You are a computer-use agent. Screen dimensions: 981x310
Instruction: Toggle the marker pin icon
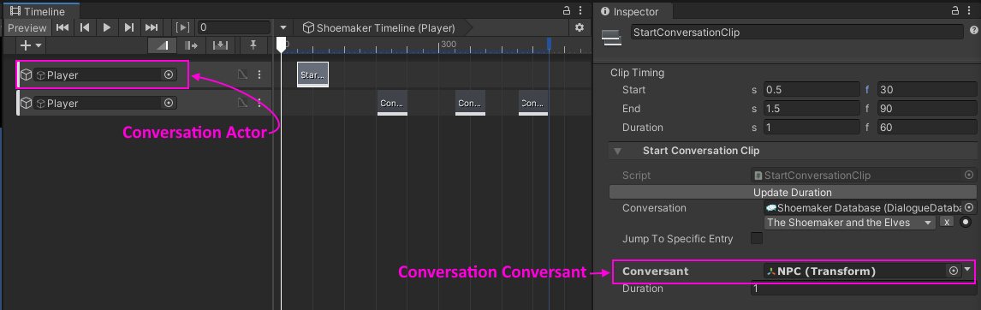253,45
